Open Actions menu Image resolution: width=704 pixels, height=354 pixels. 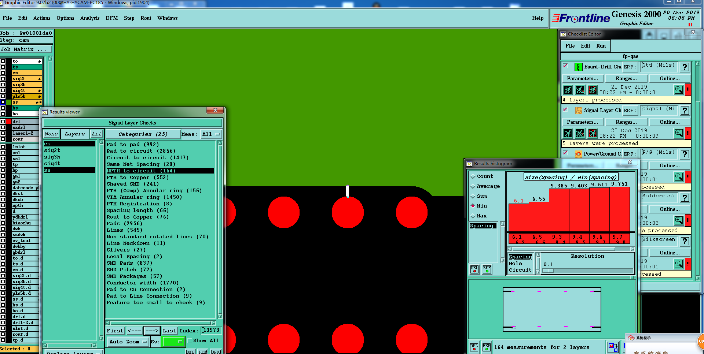(42, 18)
